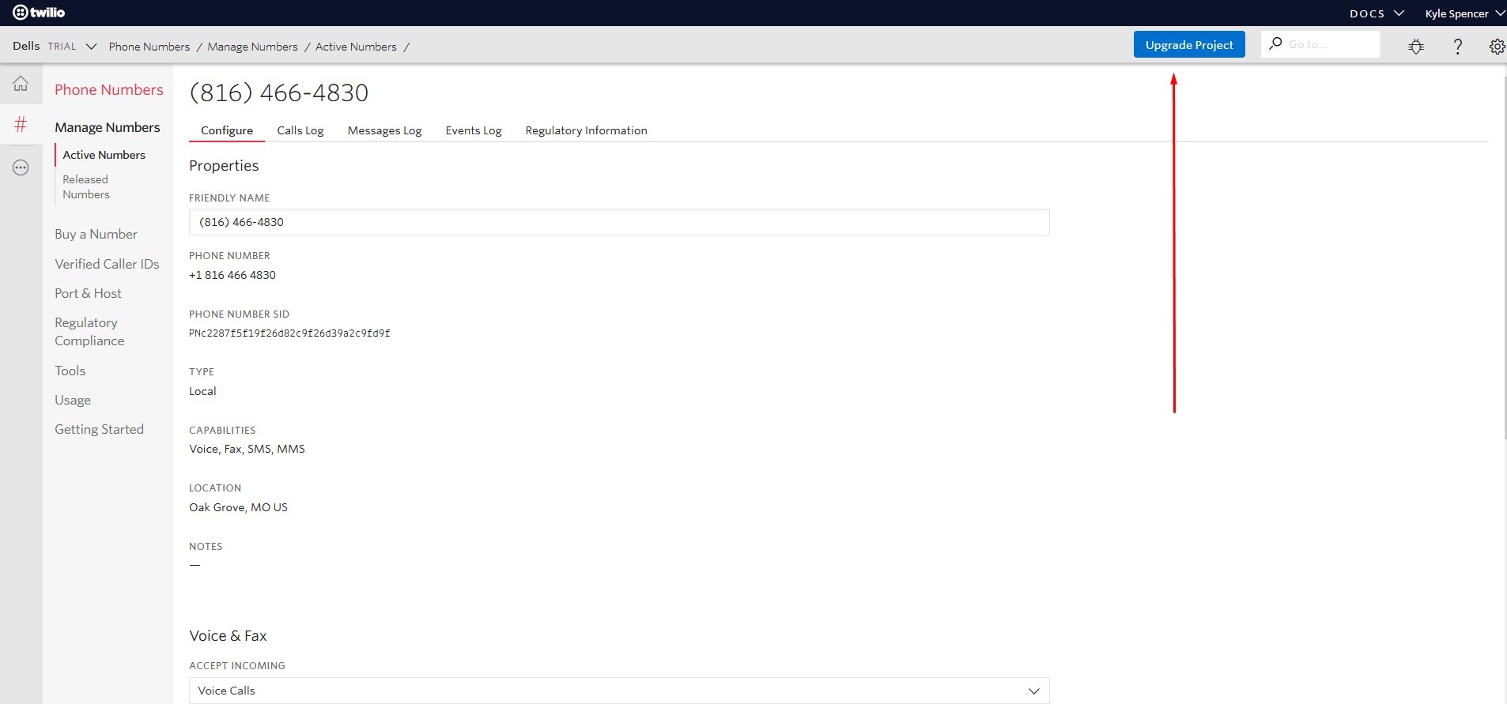This screenshot has height=704, width=1507.
Task: Expand the Kyle Spencer account menu
Action: tap(1464, 13)
